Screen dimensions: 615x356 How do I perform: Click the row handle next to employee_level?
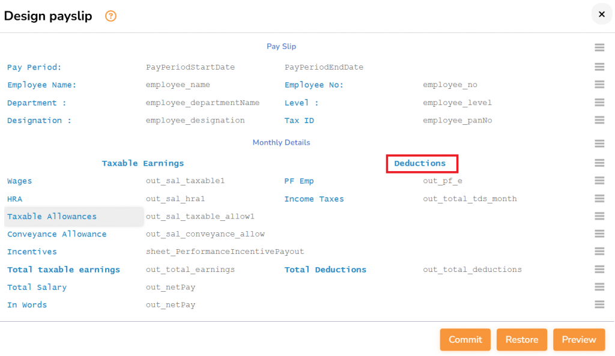click(599, 103)
